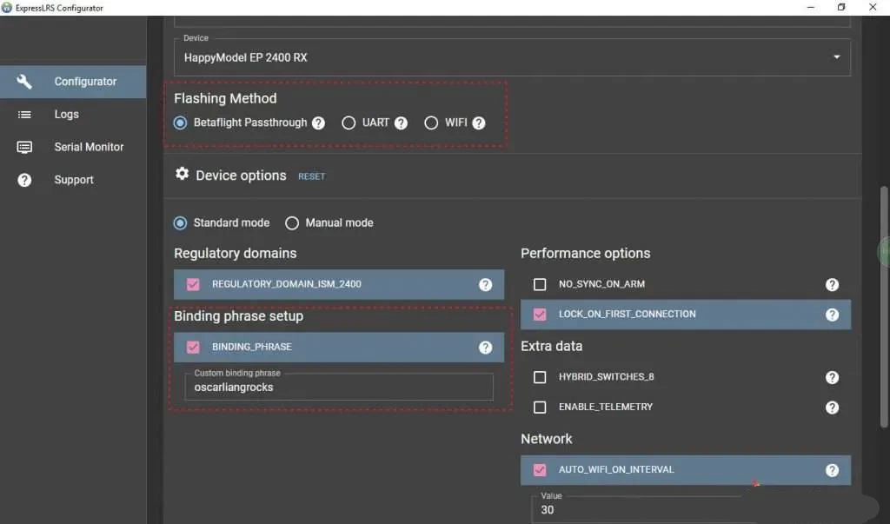This screenshot has height=524, width=890.
Task: Click the Configurator wrench icon
Action: click(24, 81)
